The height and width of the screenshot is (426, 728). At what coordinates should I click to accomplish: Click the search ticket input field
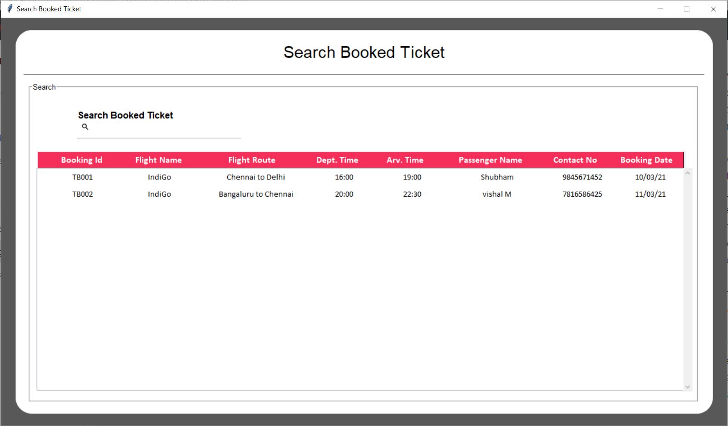[x=163, y=128]
